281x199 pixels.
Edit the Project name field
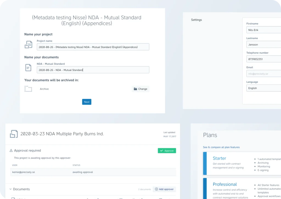tap(93, 47)
